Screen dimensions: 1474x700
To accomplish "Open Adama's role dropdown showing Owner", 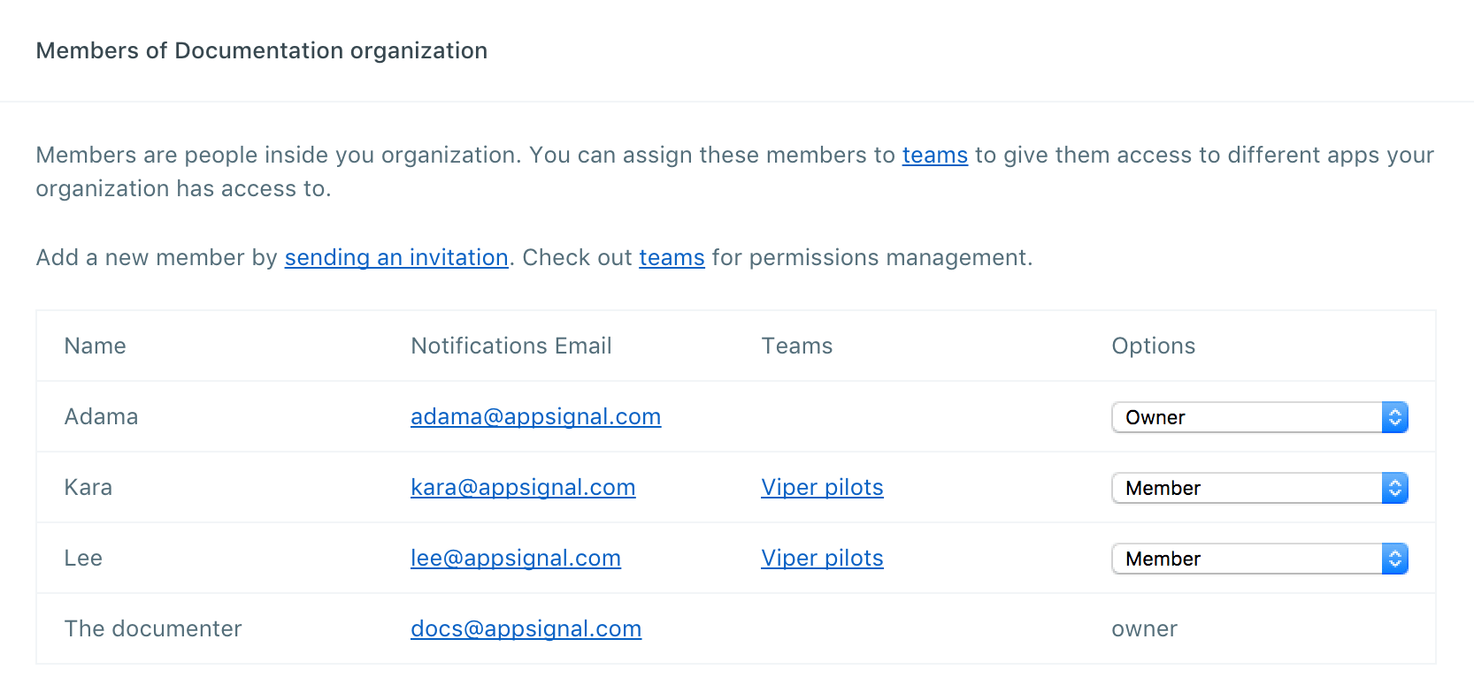I will 1259,417.
